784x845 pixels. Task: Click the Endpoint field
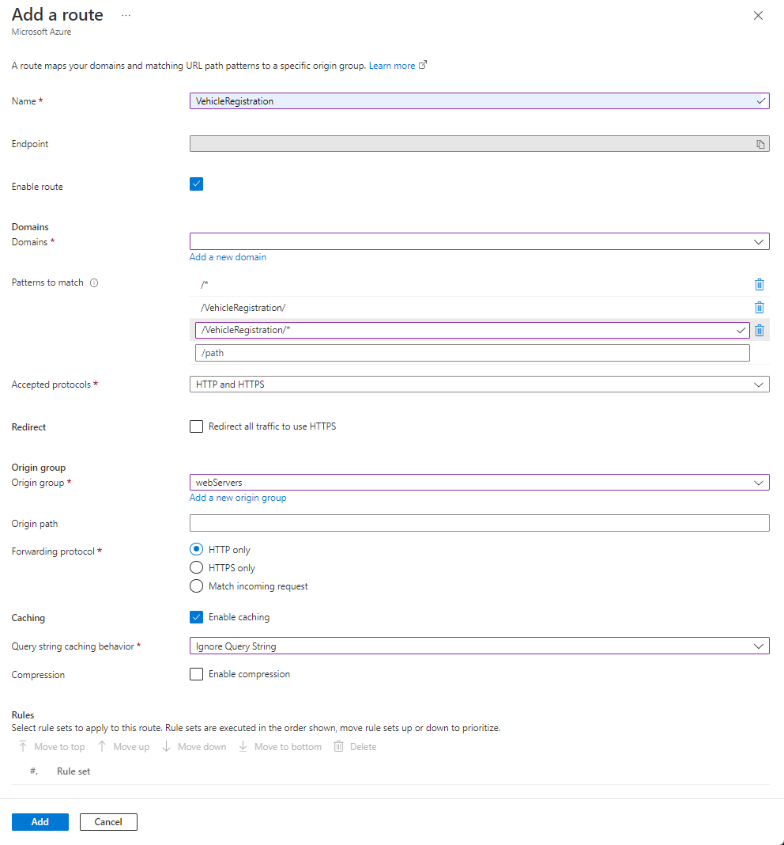click(479, 144)
